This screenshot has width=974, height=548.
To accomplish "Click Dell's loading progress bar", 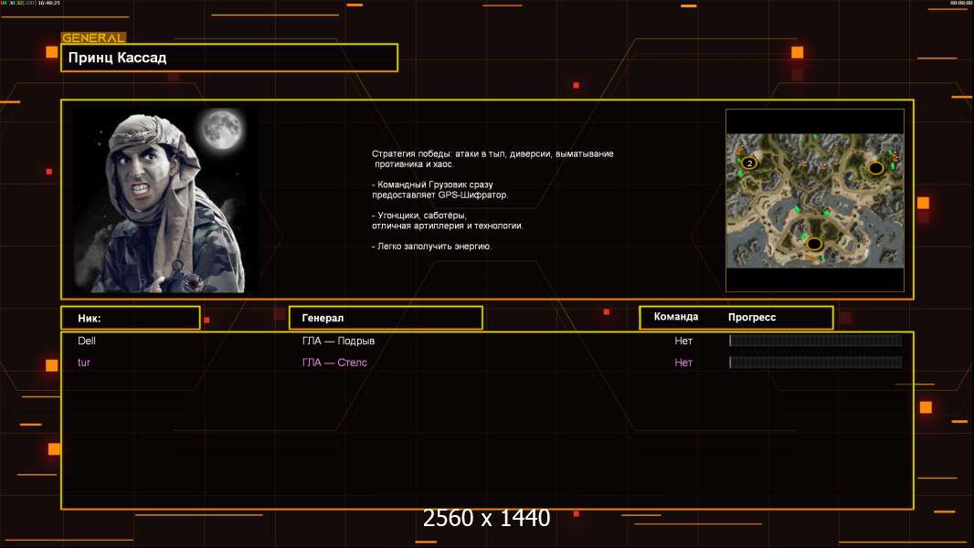I will click(x=815, y=341).
